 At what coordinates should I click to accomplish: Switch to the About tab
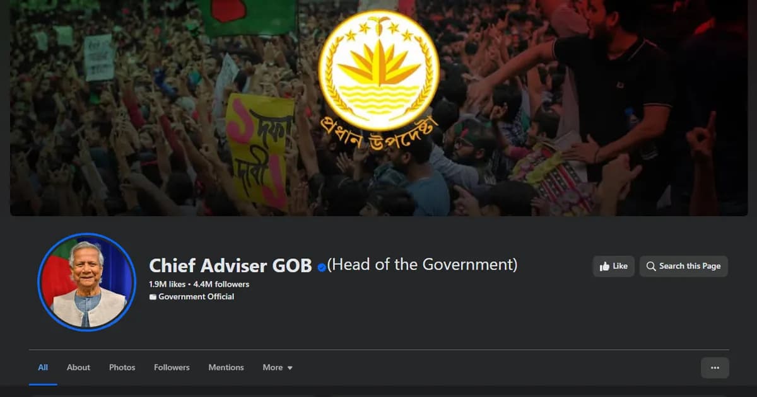78,367
